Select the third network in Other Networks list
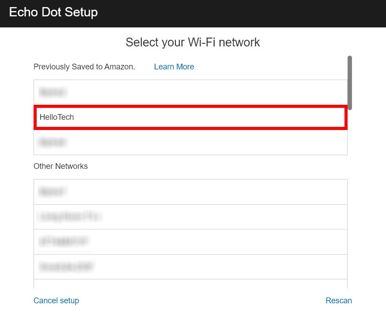The width and height of the screenshot is (386, 313). click(x=190, y=241)
